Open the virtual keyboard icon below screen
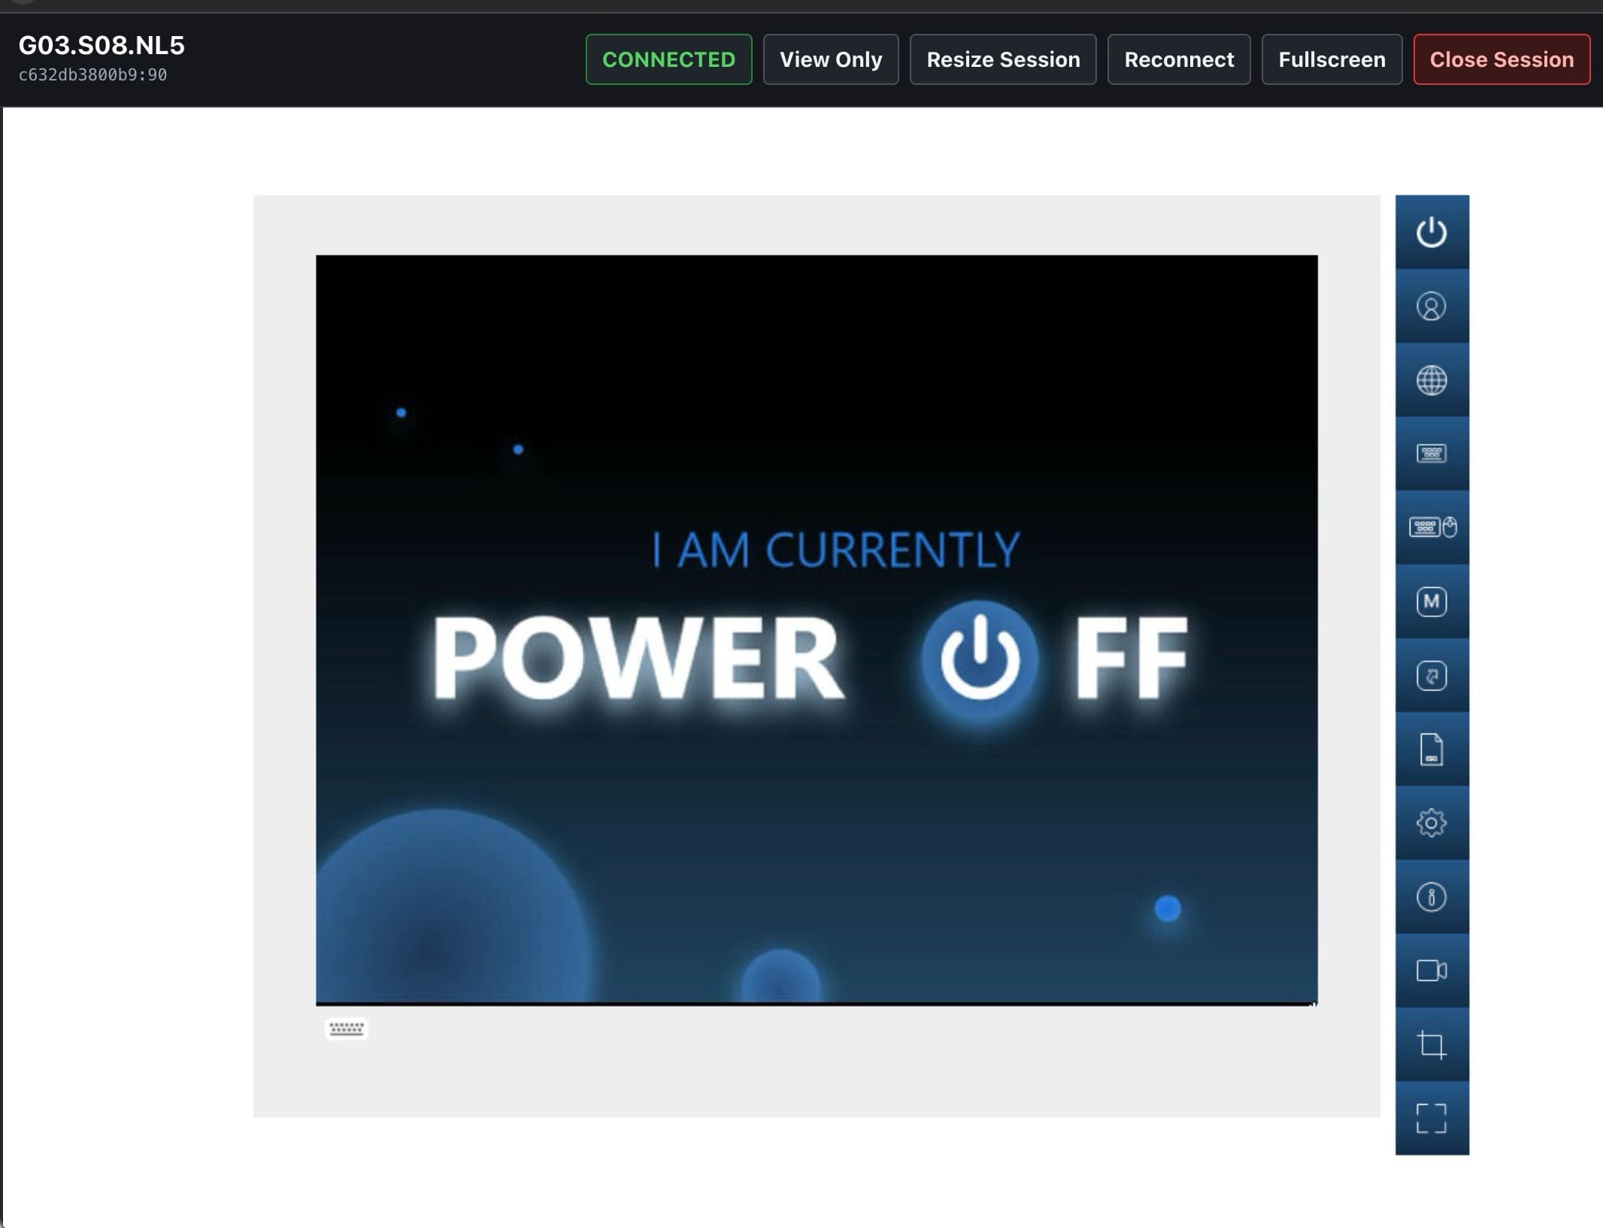 pyautogui.click(x=347, y=1028)
